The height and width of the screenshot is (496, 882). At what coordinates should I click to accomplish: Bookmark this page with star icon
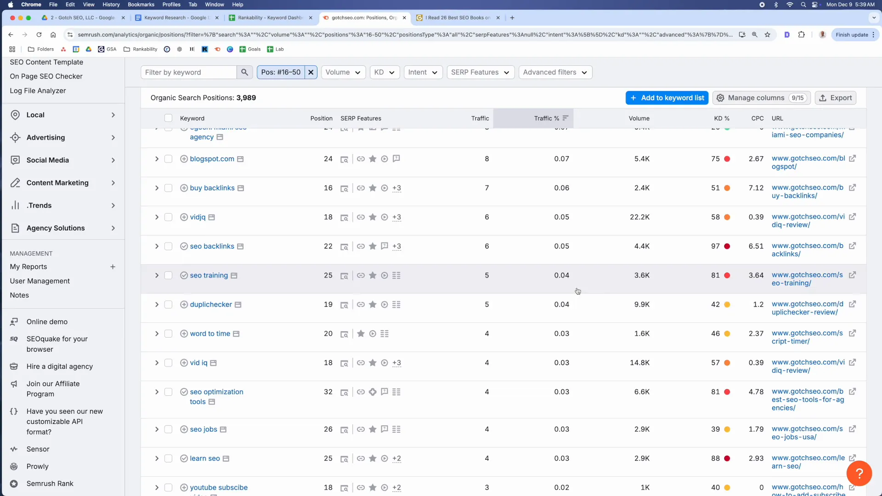pos(767,34)
